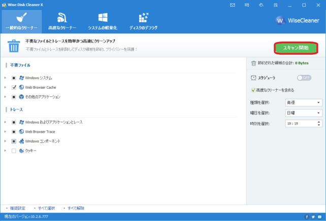
Task: Toggle Windows およびアプリケーションとレース checkbox
Action: click(14, 122)
